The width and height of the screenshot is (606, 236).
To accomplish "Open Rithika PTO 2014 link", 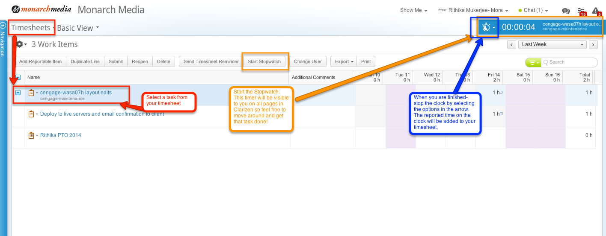I will tap(60, 135).
